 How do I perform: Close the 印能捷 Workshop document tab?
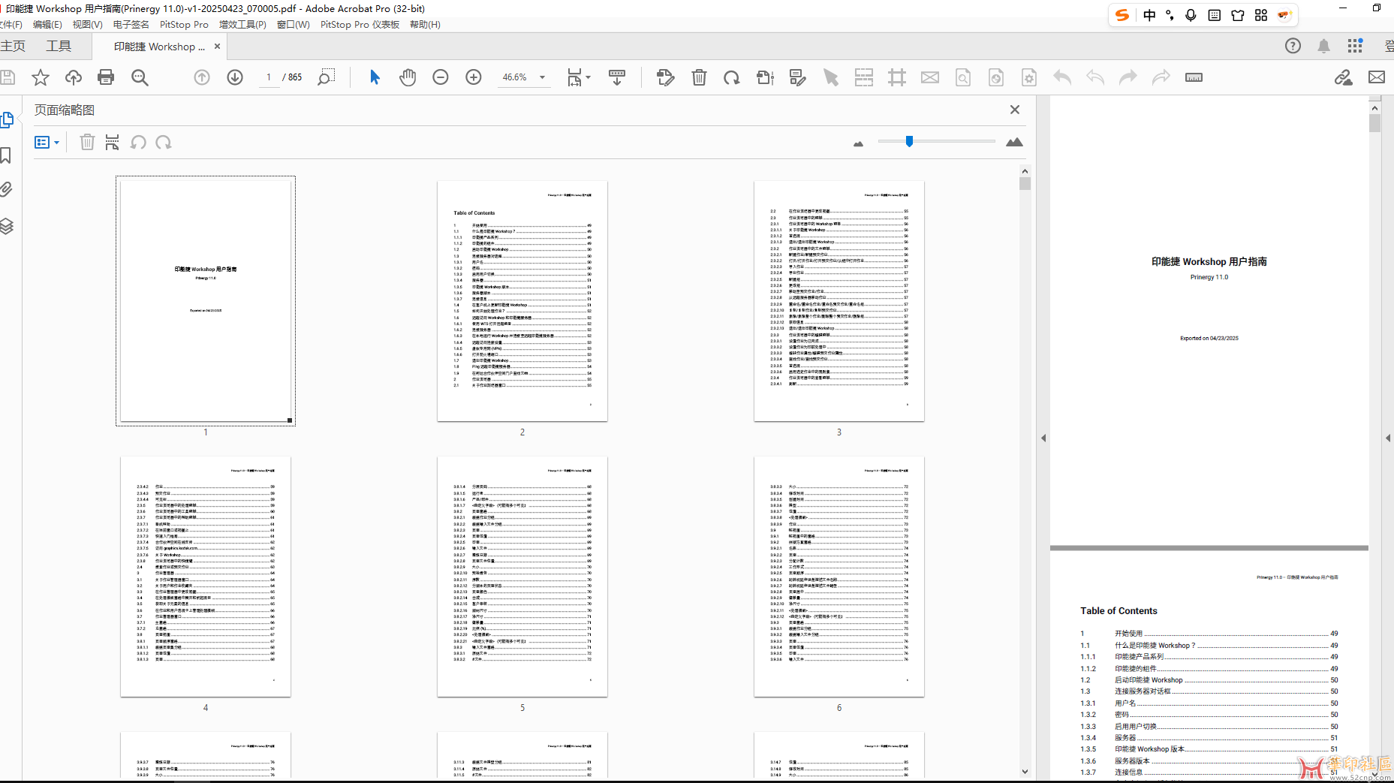(x=218, y=46)
